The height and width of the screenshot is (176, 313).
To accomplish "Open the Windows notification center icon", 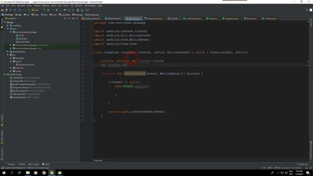I will point(308,173).
